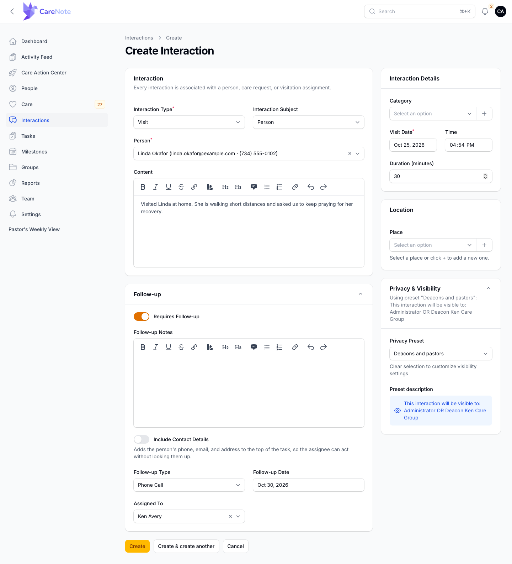Open the CA user avatar menu
The height and width of the screenshot is (564, 512).
click(501, 11)
